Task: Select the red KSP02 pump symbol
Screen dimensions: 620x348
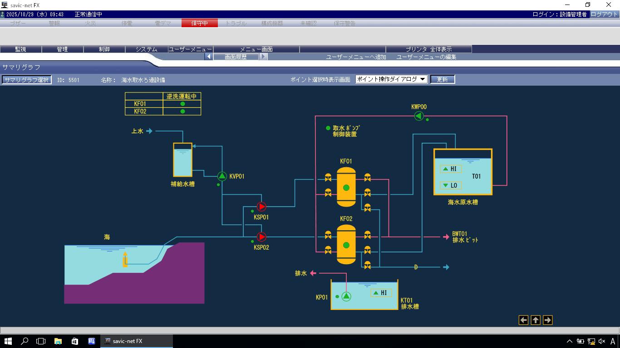Action: click(x=261, y=237)
